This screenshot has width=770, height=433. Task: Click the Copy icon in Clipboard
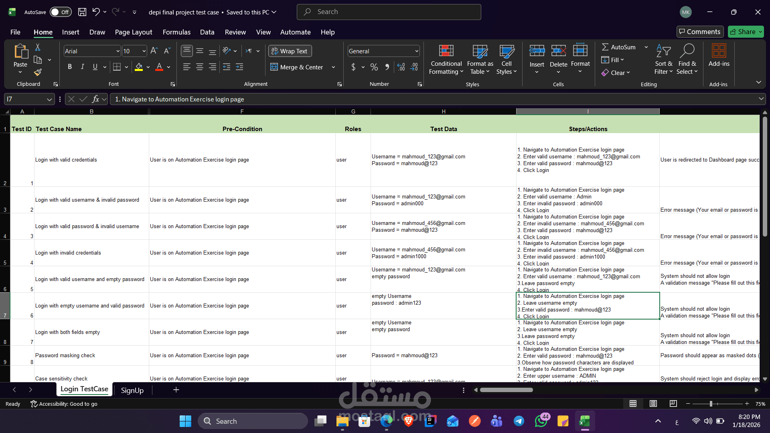[38, 60]
